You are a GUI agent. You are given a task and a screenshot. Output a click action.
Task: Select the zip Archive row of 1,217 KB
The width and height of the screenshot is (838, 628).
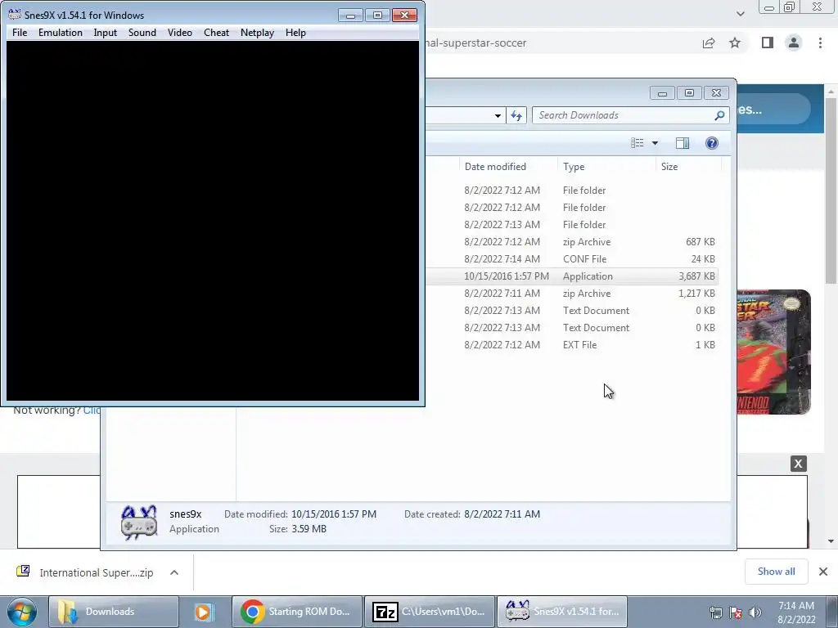[x=572, y=294]
